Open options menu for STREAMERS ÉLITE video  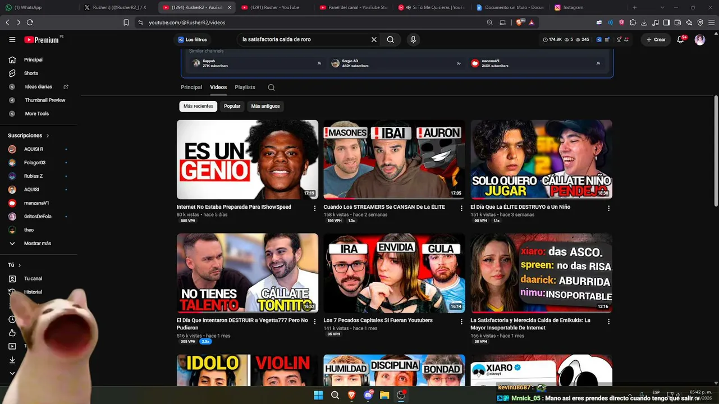[461, 208]
